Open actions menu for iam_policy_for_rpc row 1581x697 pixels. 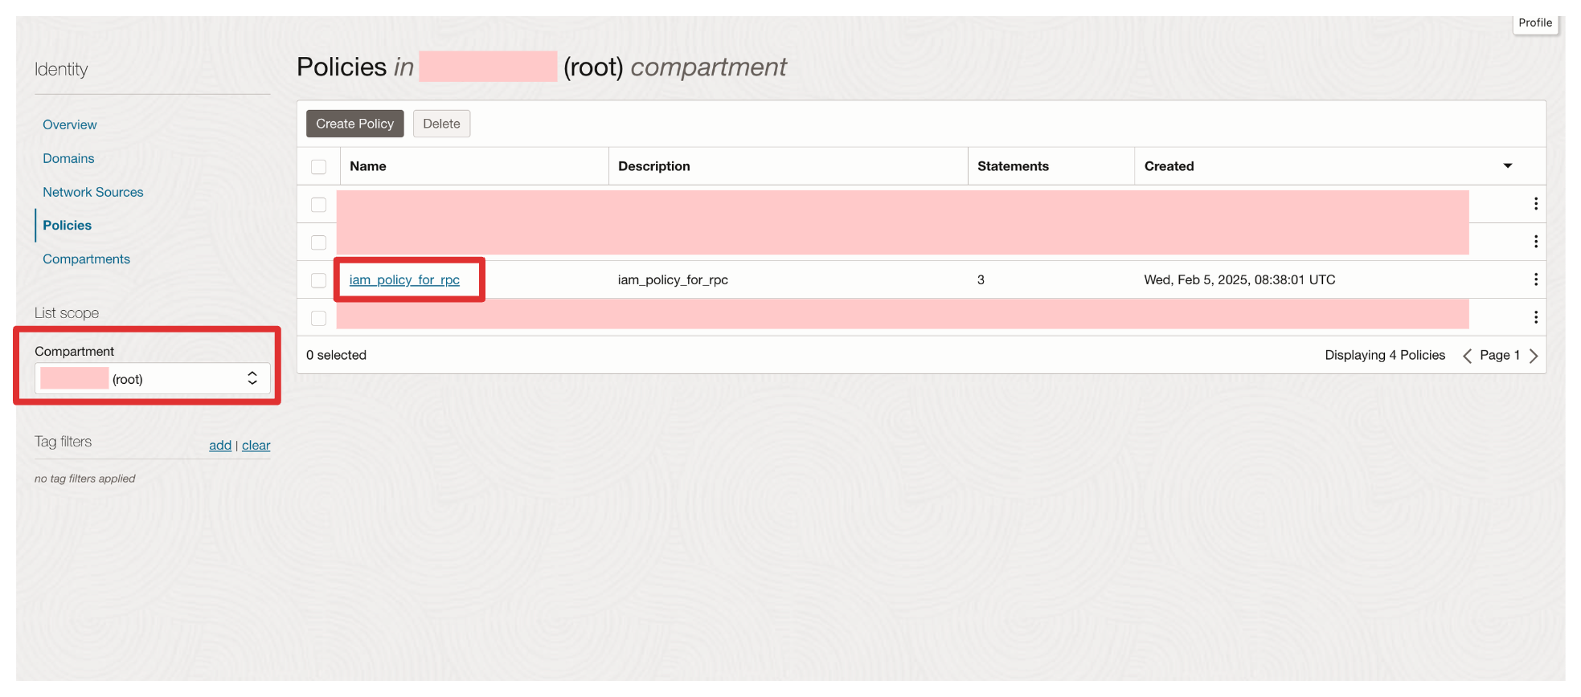[1535, 279]
